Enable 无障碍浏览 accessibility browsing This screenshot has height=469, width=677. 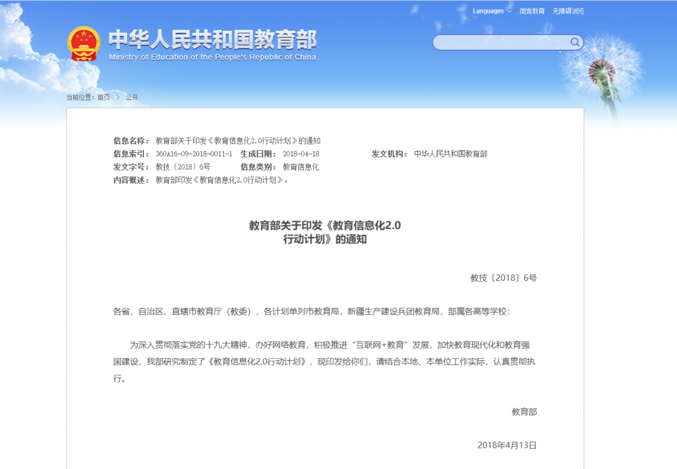point(568,11)
